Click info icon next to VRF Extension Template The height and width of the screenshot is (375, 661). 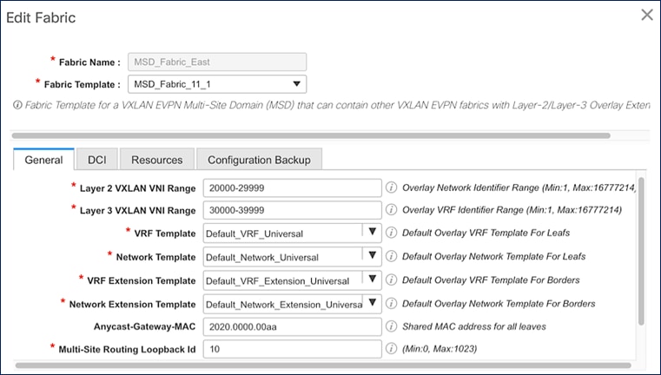[392, 280]
